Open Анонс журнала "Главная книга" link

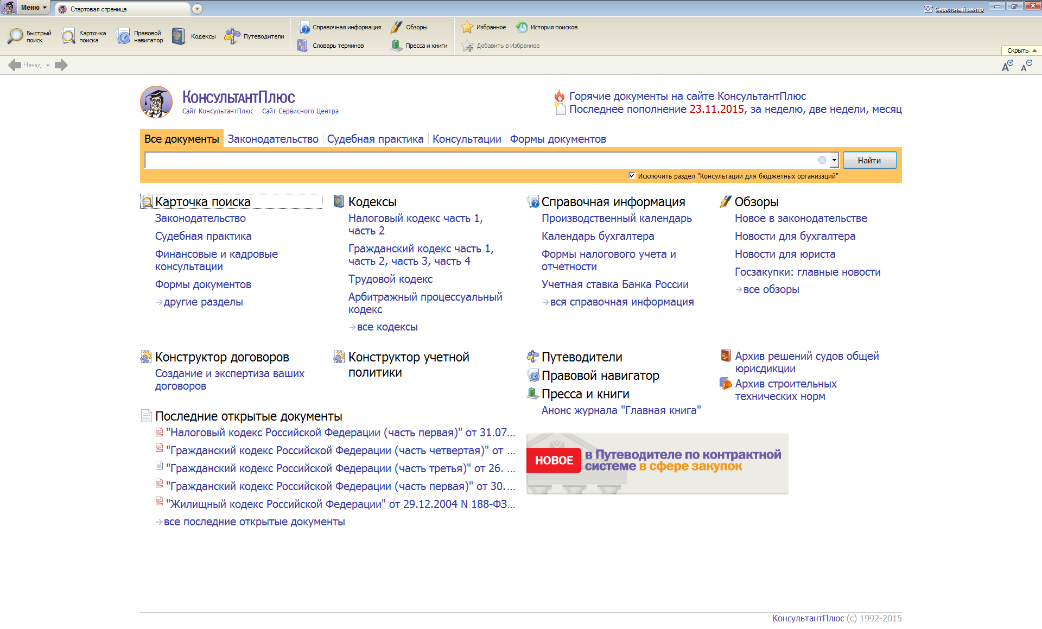pos(621,410)
